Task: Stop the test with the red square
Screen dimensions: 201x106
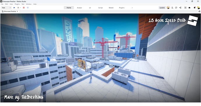Action: (x=24, y=8)
